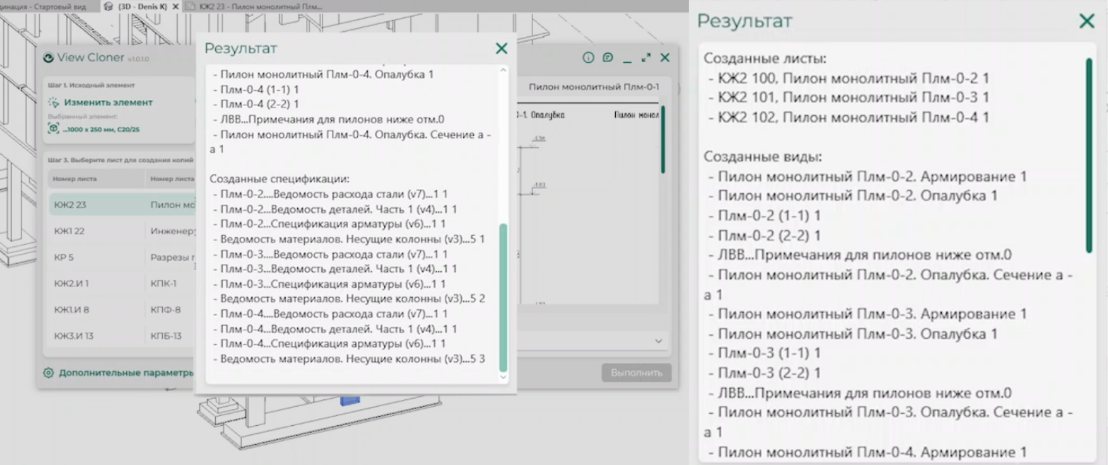Screen dimensions: 1108x465
Task: Click the selected element icon beside 1000 x 250 мм
Action: pyautogui.click(x=54, y=129)
